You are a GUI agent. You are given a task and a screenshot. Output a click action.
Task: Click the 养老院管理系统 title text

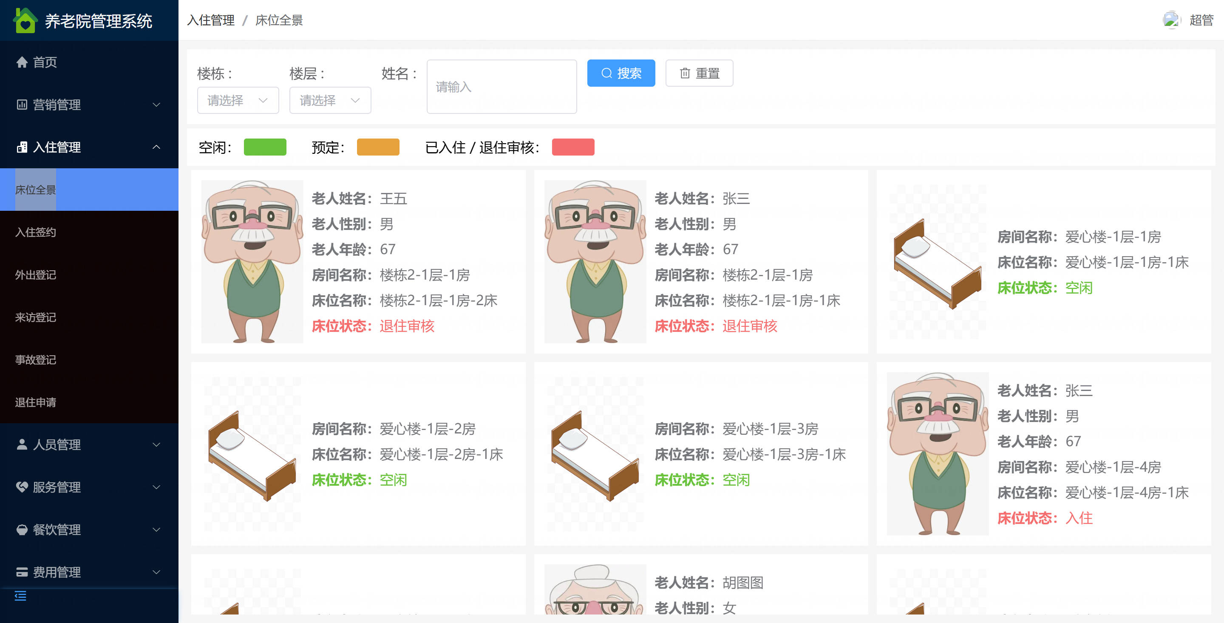pyautogui.click(x=98, y=21)
